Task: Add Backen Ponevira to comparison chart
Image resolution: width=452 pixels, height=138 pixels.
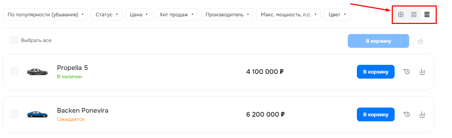Action: pyautogui.click(x=422, y=114)
